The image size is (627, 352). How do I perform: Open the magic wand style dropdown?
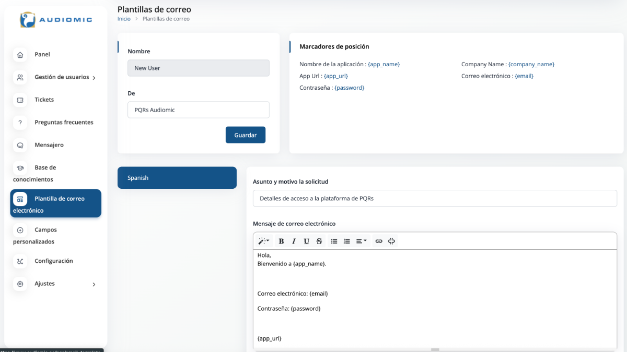263,241
